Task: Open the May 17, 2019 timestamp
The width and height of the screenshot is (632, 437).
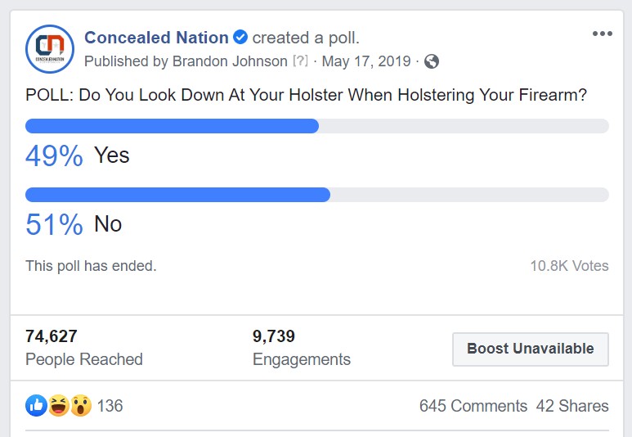Action: click(366, 61)
